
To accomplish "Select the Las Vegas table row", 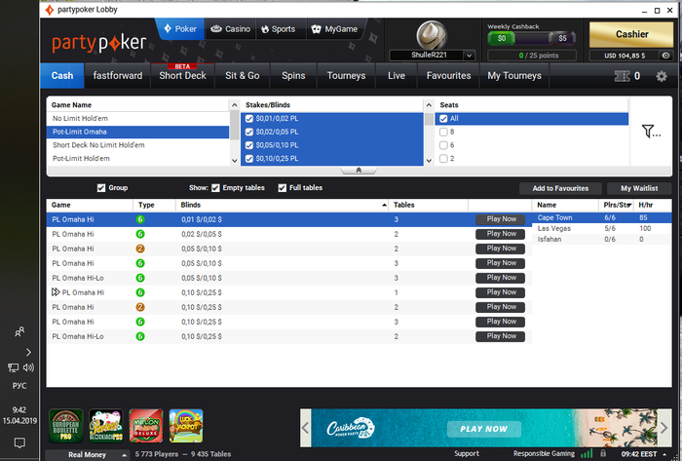I will (601, 228).
